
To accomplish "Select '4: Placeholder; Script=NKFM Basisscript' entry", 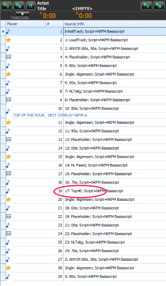I will tap(97, 57).
